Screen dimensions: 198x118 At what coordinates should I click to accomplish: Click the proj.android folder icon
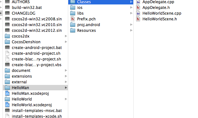click(73, 24)
